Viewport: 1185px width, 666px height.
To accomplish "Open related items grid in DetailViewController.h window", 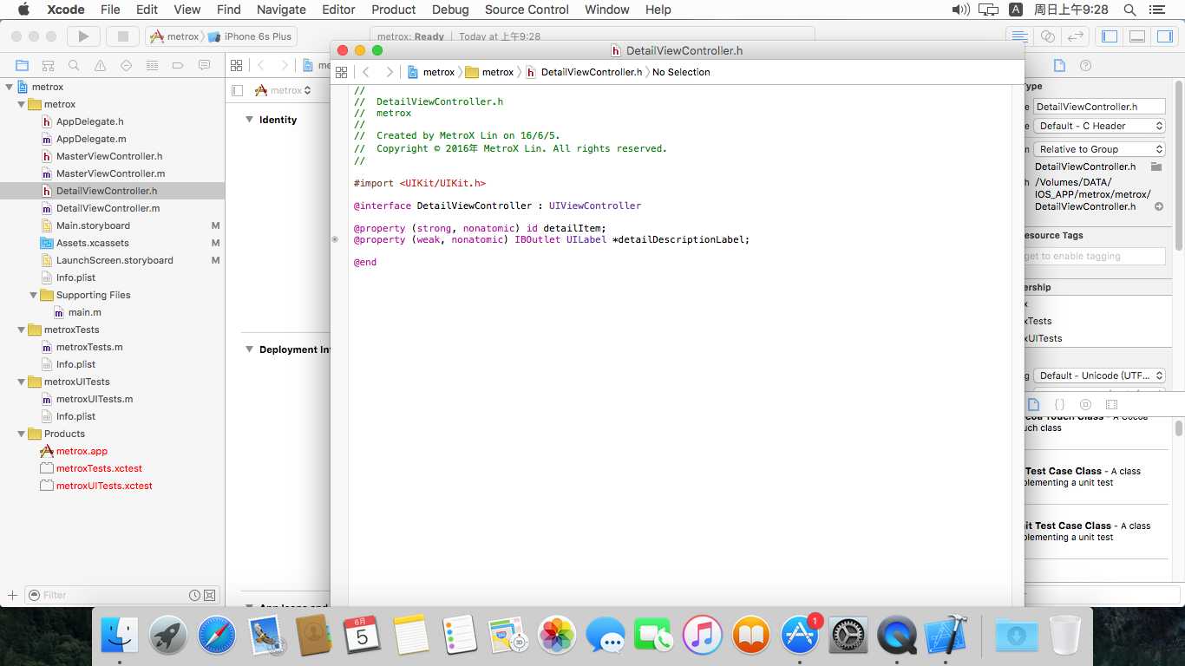I will click(x=341, y=72).
